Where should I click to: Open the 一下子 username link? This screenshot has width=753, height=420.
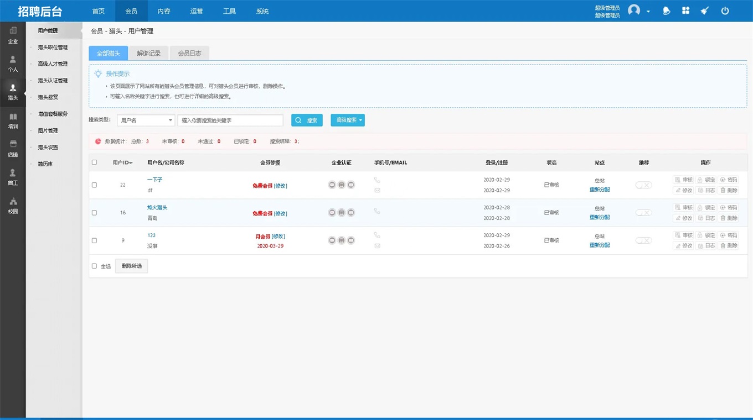click(154, 180)
